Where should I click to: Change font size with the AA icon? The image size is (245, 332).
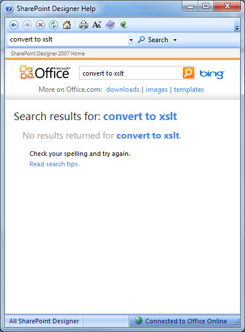(x=97, y=25)
